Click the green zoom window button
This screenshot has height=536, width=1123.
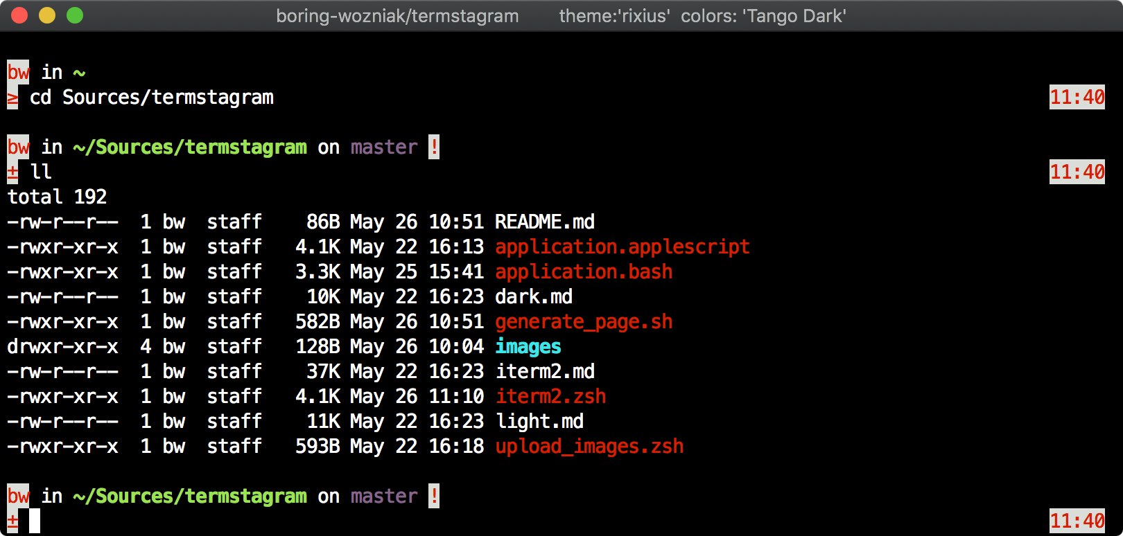coord(75,15)
